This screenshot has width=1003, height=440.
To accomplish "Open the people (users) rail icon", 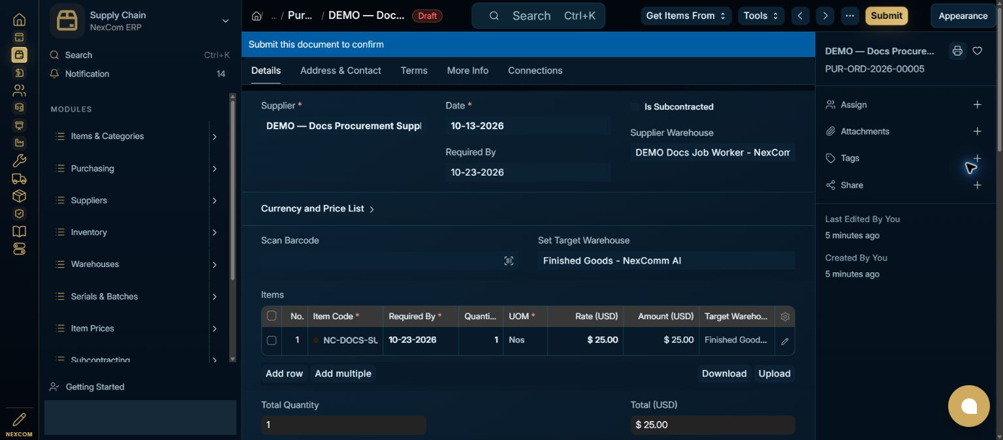I will [x=19, y=90].
